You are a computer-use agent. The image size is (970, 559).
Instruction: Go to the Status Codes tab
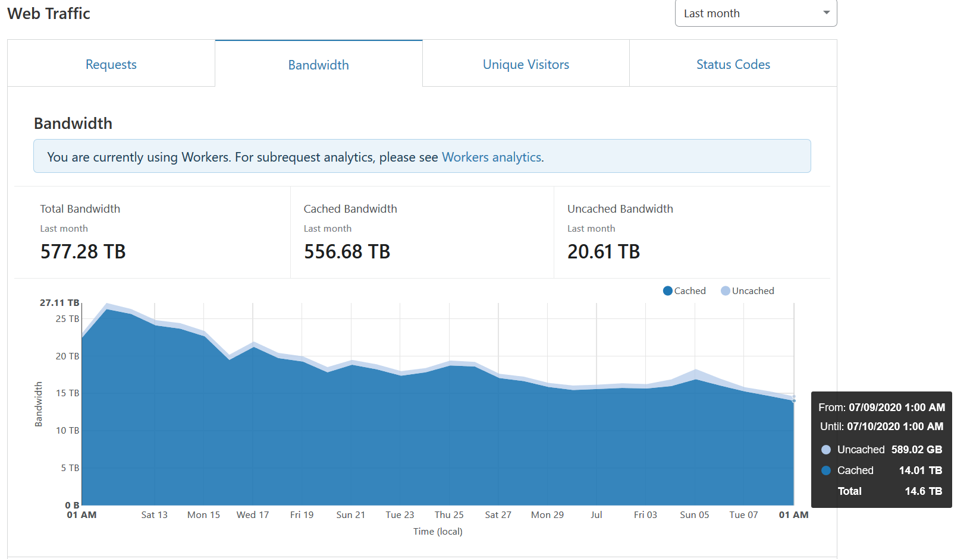tap(733, 64)
